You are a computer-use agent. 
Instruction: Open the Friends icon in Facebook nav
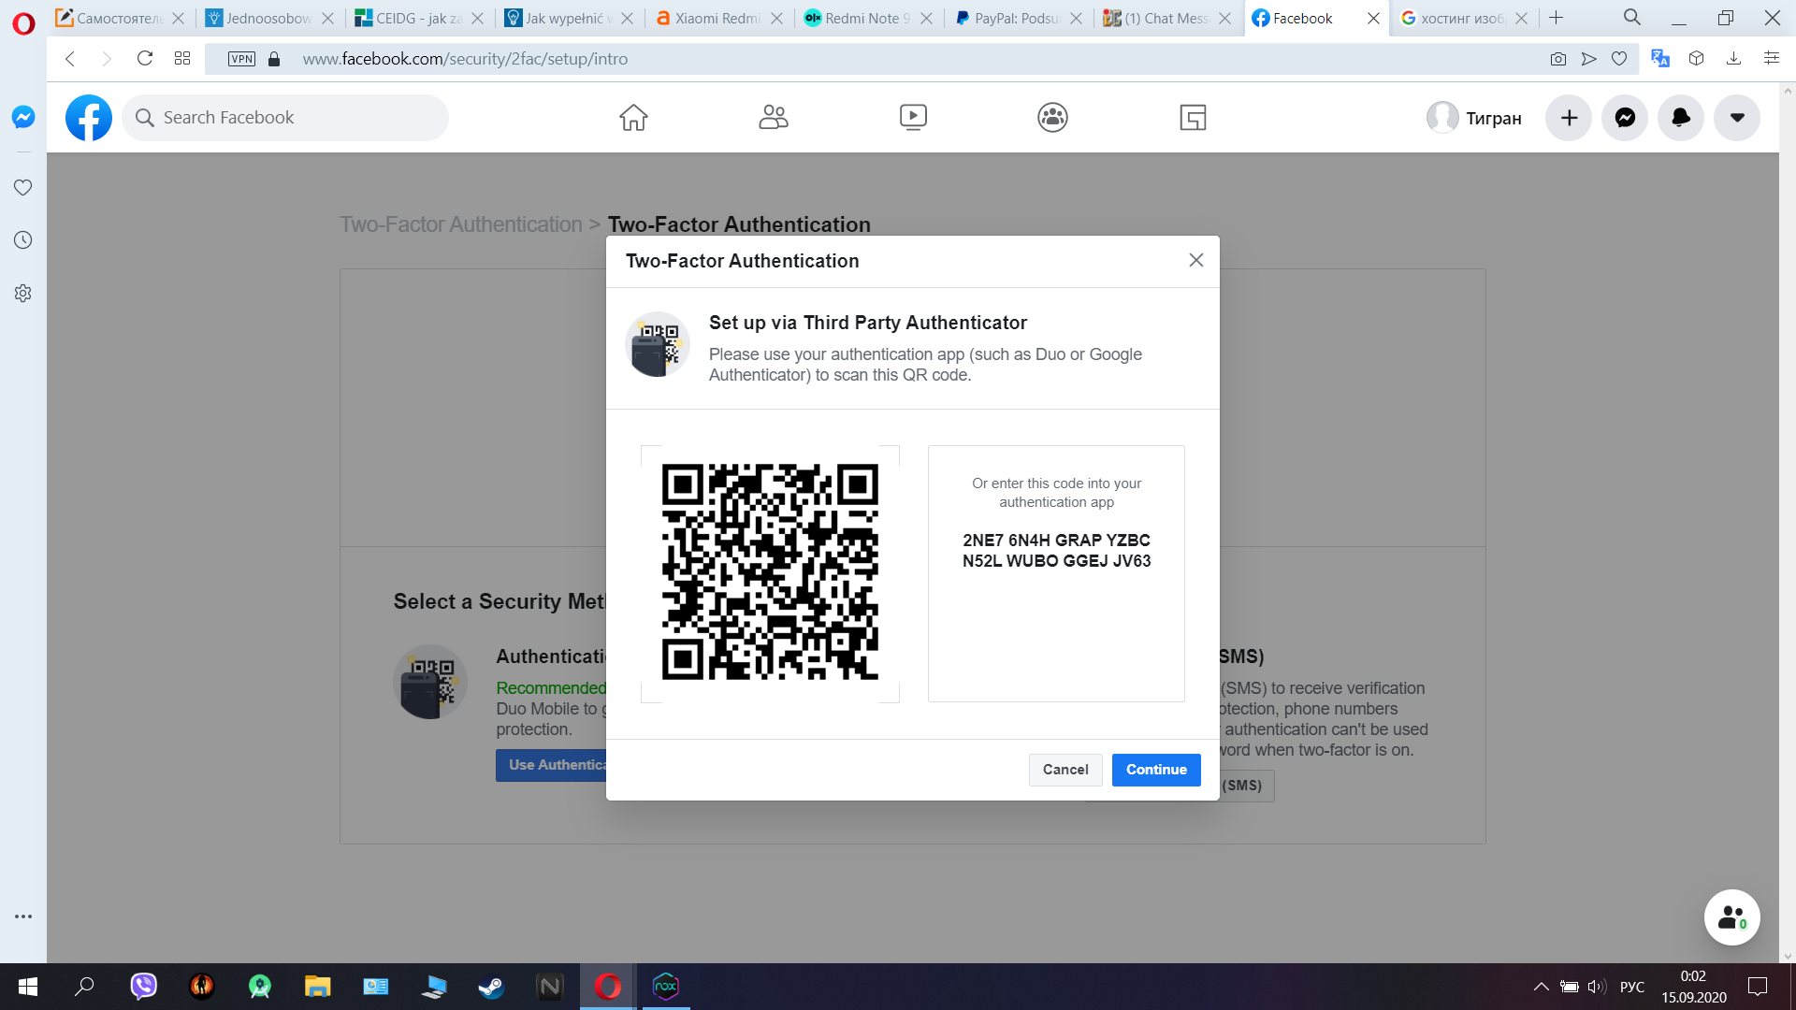coord(773,117)
